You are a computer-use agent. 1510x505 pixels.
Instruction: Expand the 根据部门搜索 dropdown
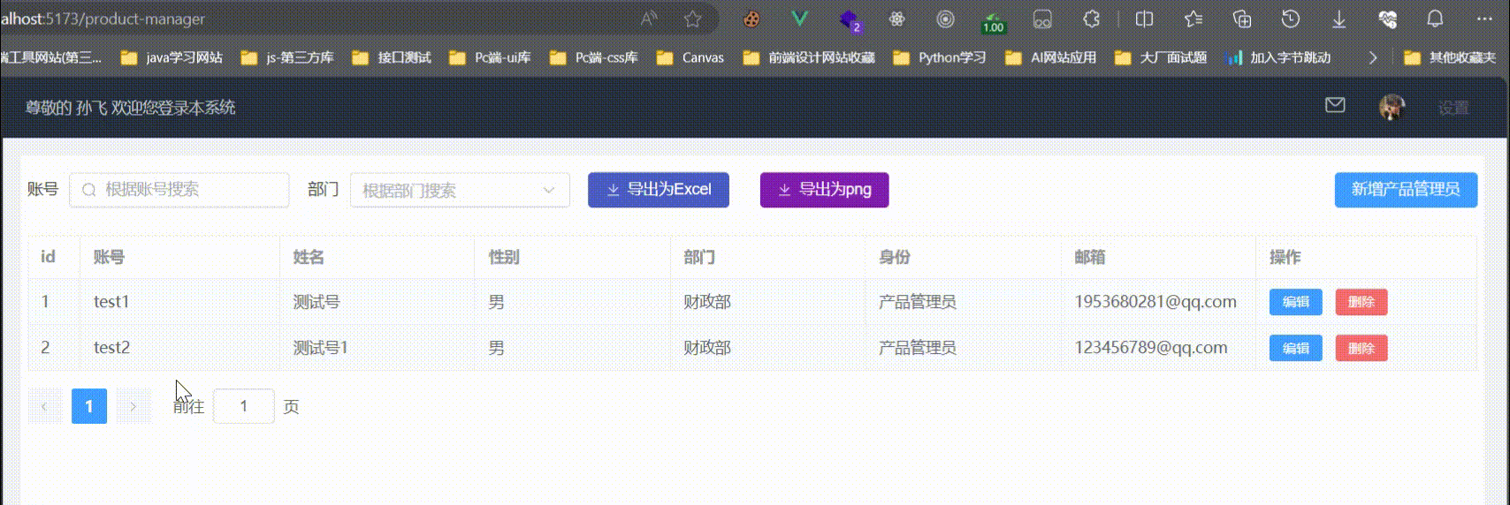(460, 190)
